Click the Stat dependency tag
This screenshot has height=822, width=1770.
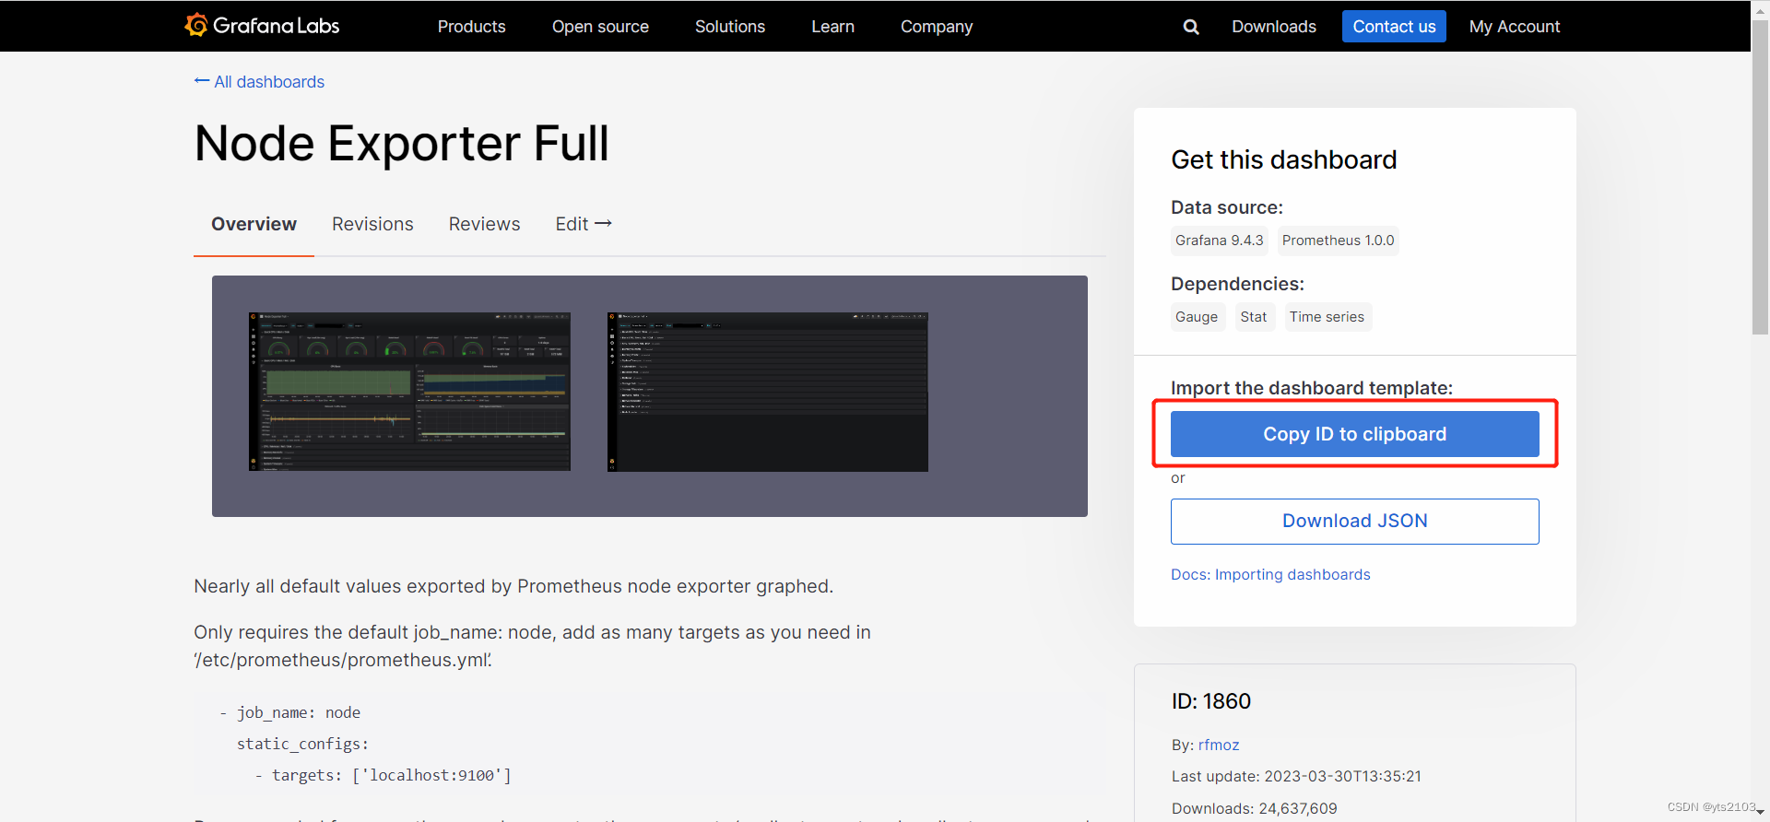pos(1253,317)
